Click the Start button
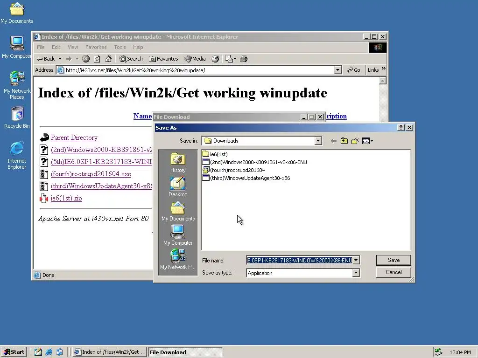Screen dimensions: 478x358 (14, 352)
